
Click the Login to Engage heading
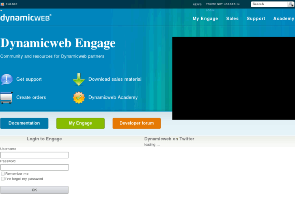click(44, 139)
